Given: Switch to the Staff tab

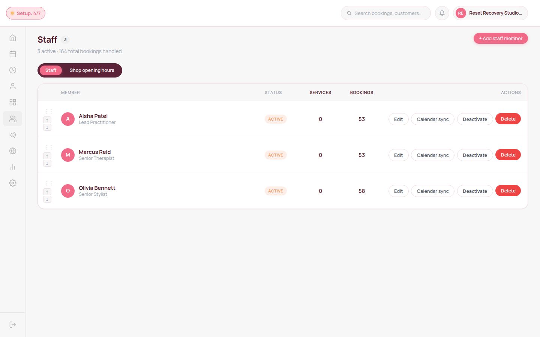Looking at the screenshot, I should [51, 70].
